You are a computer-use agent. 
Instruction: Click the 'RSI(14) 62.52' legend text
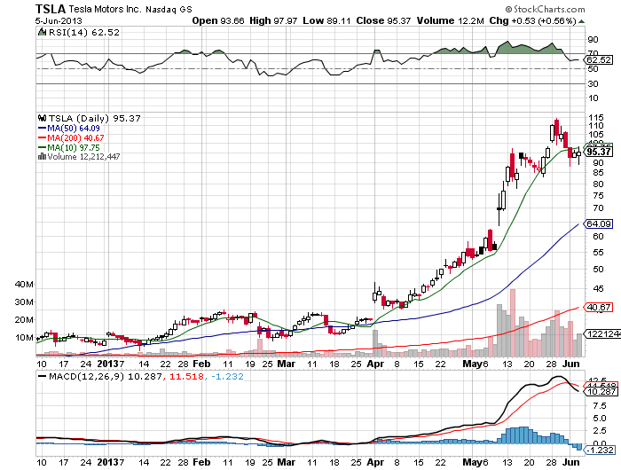(x=84, y=33)
